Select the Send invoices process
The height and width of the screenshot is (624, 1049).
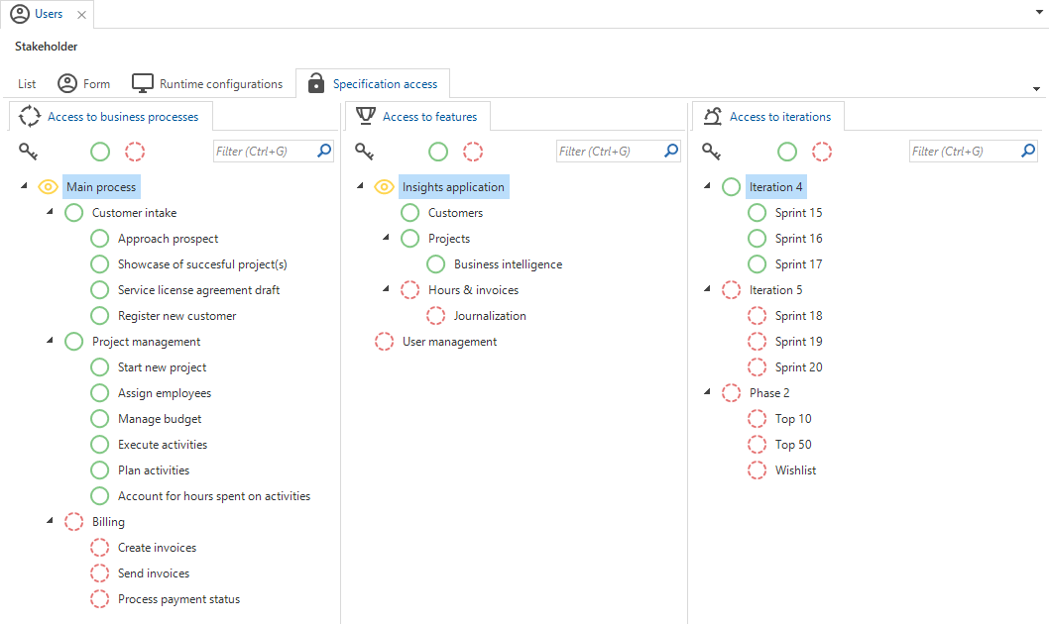point(153,573)
